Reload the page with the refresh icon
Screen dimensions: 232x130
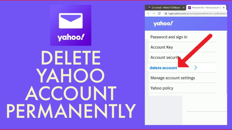[x=159, y=13]
